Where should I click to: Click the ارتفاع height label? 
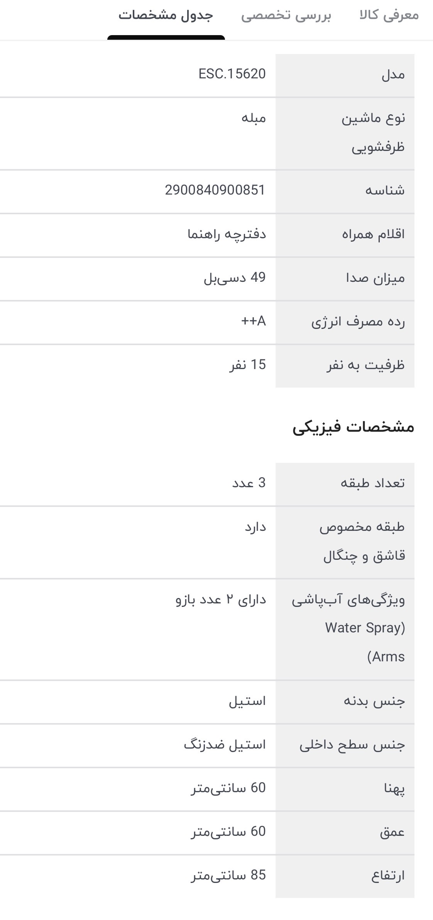388,876
